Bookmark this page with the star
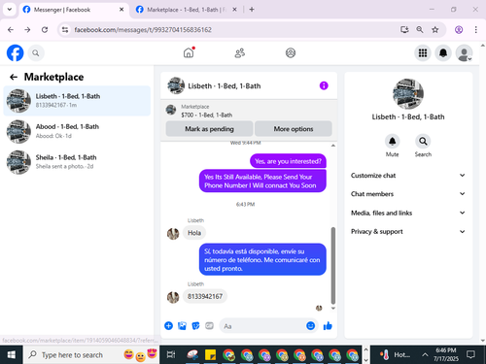 click(x=435, y=30)
